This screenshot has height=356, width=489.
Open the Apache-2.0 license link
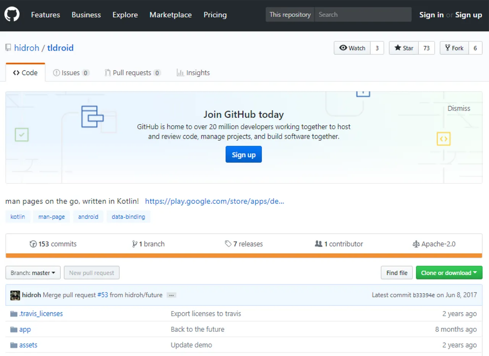point(434,244)
